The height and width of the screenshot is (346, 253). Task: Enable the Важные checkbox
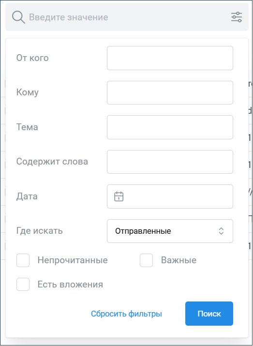point(146,260)
